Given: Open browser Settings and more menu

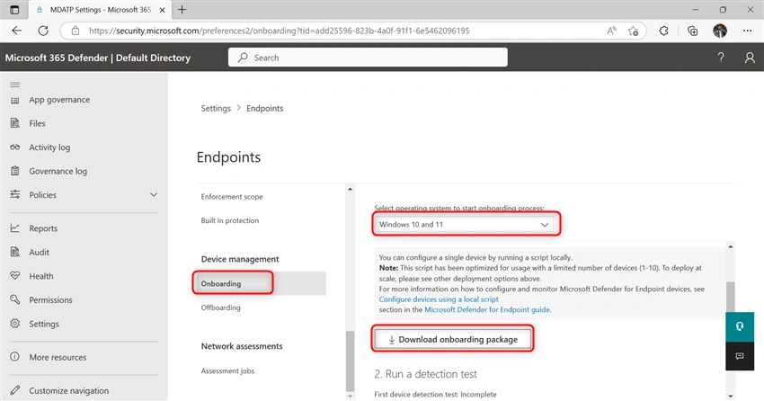Looking at the screenshot, I should coord(748,31).
